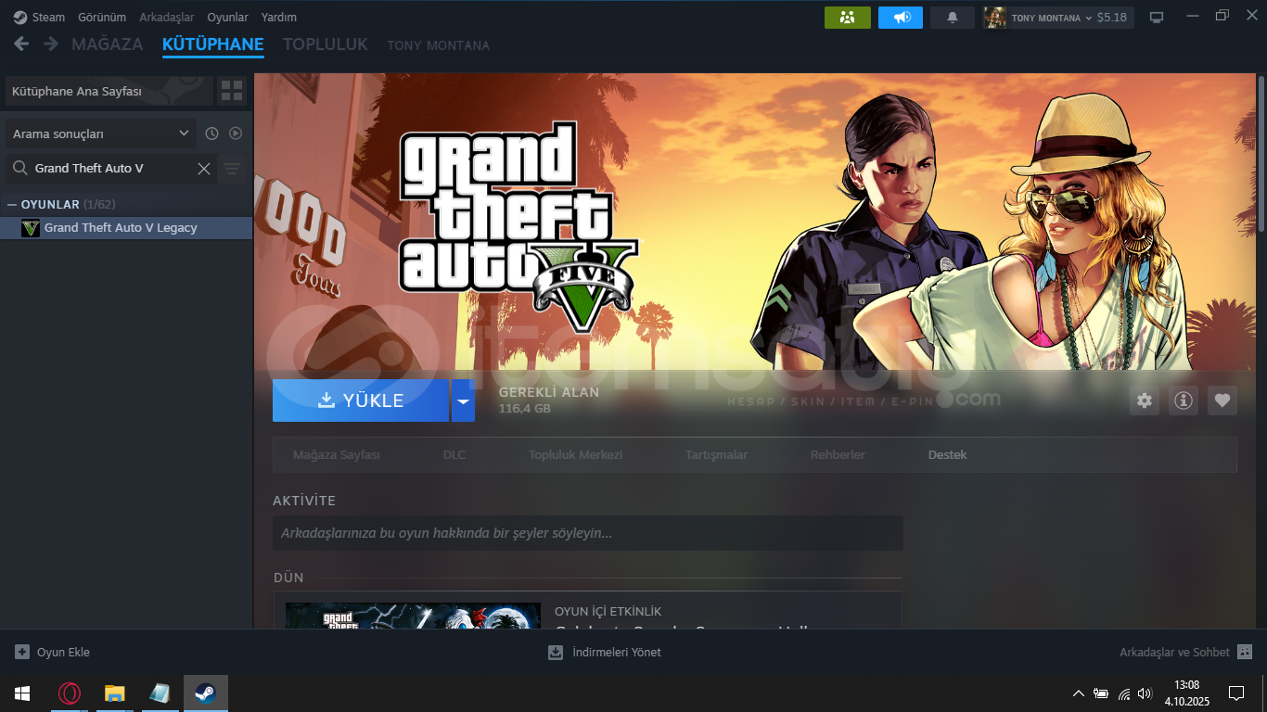The width and height of the screenshot is (1267, 712).
Task: Expand the Arama sonuçları dropdown
Action: (x=101, y=133)
